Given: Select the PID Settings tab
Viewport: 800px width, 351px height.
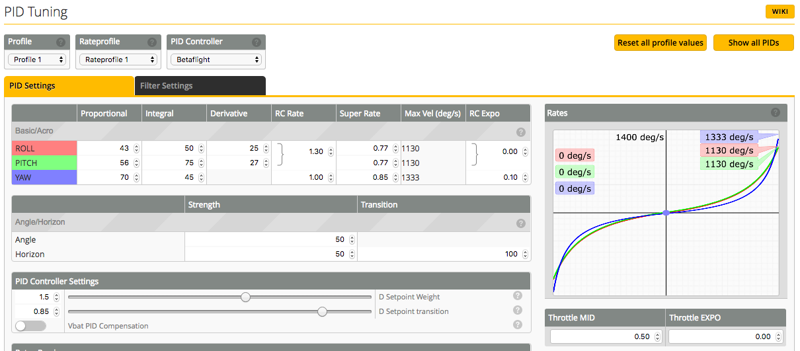Looking at the screenshot, I should [x=69, y=86].
